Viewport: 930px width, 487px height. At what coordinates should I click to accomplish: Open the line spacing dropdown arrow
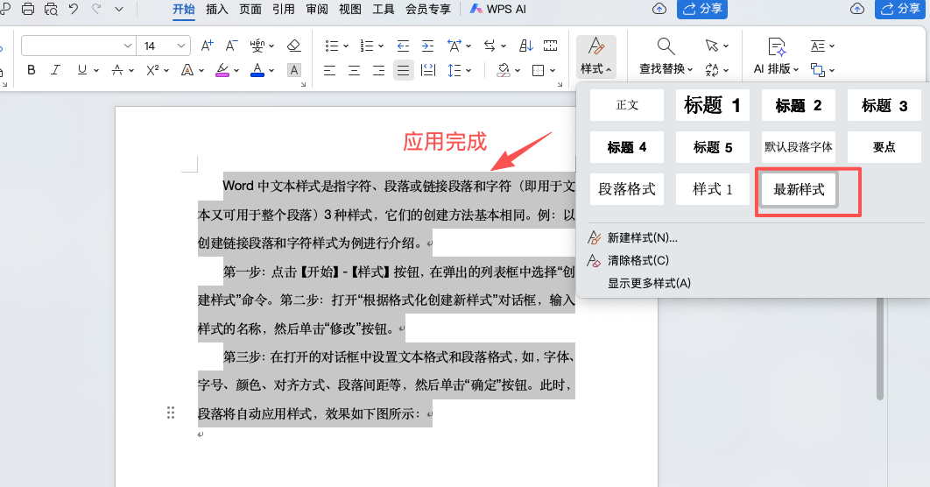pos(469,71)
